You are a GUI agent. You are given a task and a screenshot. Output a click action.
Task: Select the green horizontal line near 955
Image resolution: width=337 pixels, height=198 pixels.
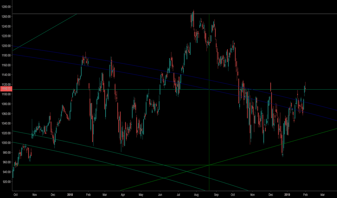tap(175, 165)
